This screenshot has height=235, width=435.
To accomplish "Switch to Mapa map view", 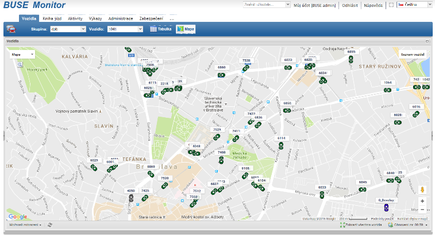I will point(186,28).
